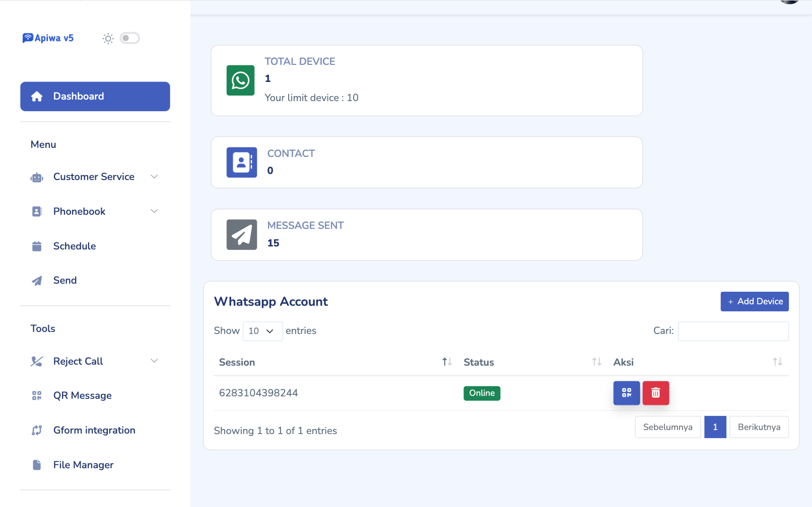The width and height of the screenshot is (812, 507).
Task: Click the Apiwa v5 logo
Action: point(48,38)
